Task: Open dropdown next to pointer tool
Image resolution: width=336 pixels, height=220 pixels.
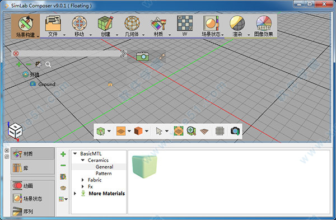Action: (167, 131)
